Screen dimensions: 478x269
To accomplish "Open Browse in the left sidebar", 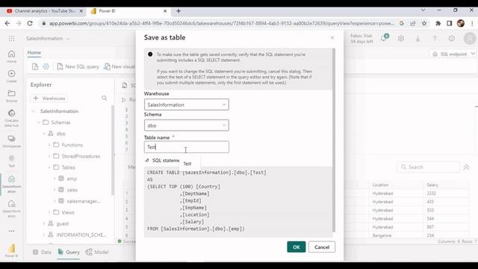I will [12, 96].
